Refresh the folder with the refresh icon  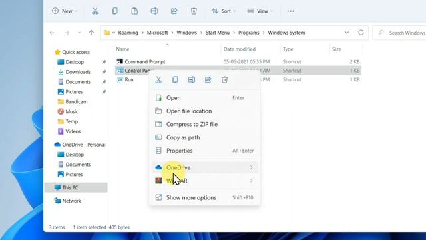[x=361, y=33]
